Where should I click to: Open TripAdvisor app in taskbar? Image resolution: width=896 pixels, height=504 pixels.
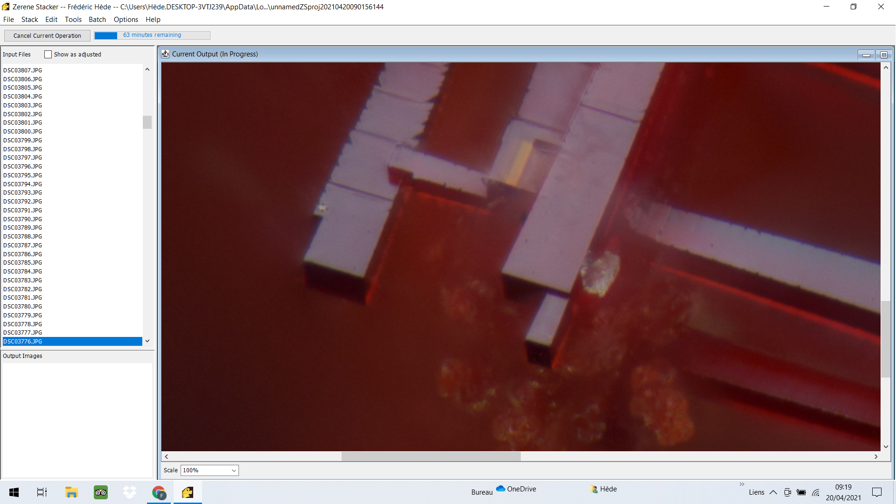pyautogui.click(x=101, y=492)
